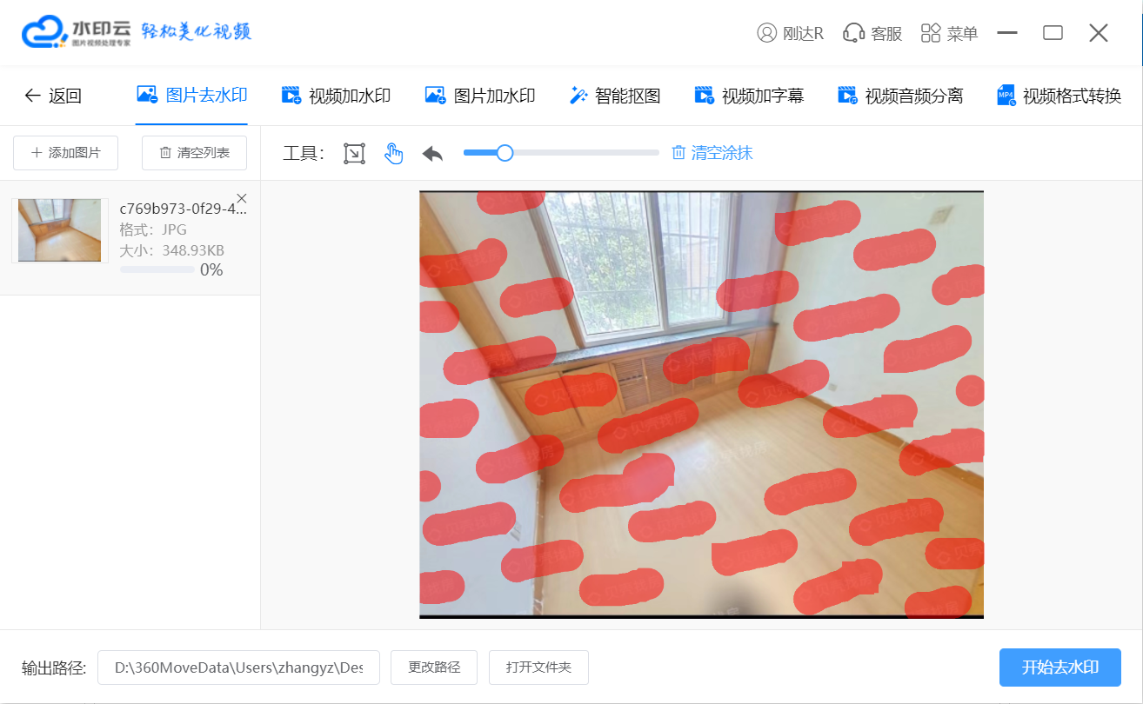Click the 图片加水印 picture icon

pyautogui.click(x=435, y=96)
